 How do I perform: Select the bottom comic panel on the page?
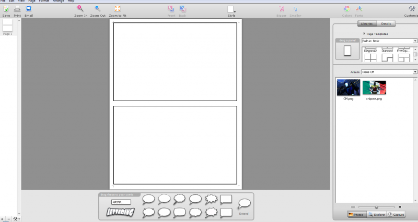tap(175, 145)
